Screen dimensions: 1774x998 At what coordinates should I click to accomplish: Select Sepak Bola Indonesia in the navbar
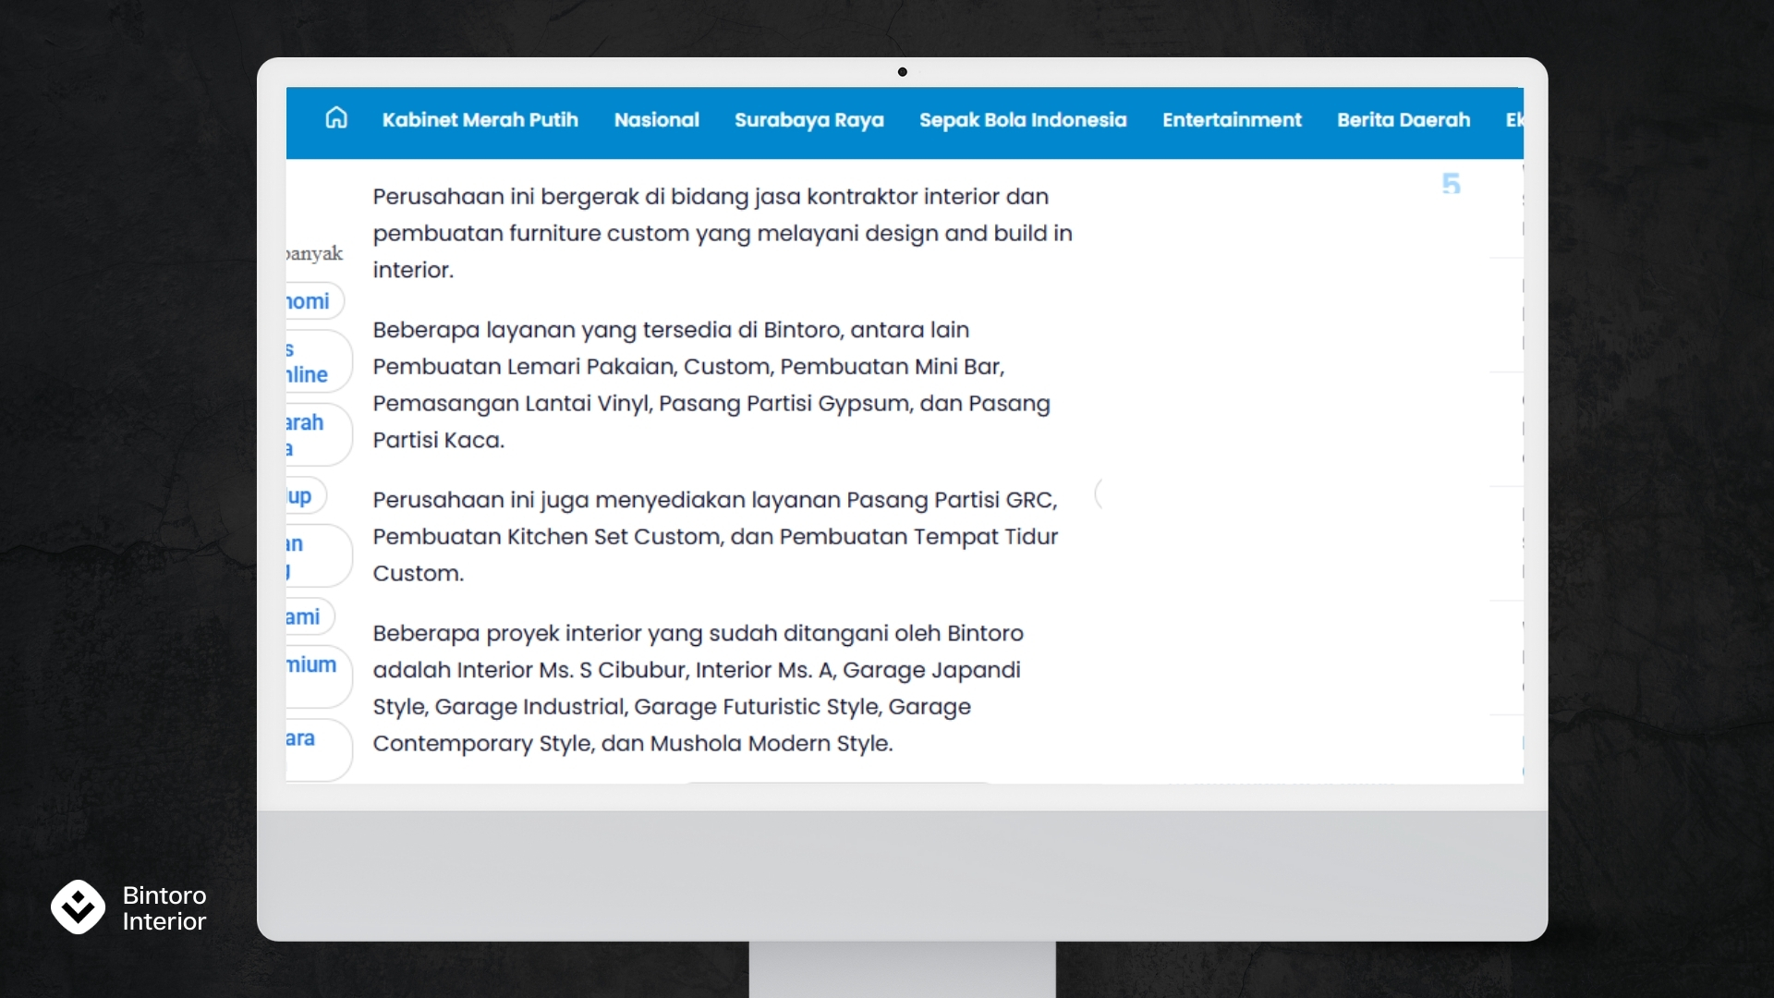[x=1022, y=120]
